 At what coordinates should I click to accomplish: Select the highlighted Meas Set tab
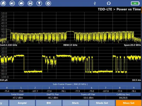coord(129,103)
